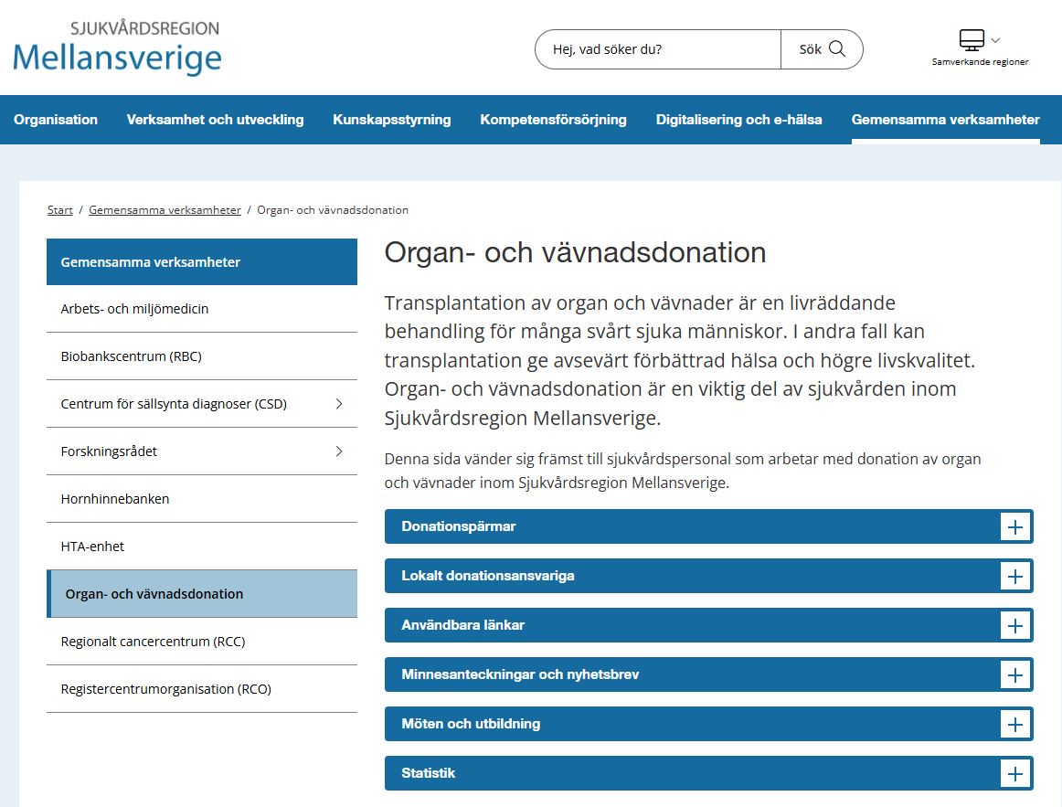Select Organ- och vävnadsdonation sidebar item

point(202,594)
